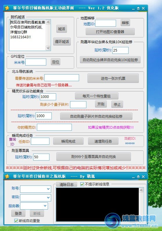162x231 pixels.
Task: Click the pink link to get your 精灵ID
Action: tap(111, 127)
